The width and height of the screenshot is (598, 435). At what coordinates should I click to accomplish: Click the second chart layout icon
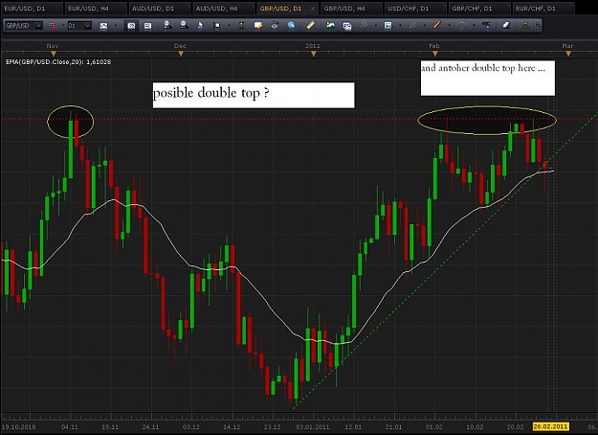pos(147,26)
